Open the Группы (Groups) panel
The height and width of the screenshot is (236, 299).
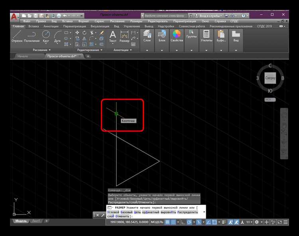pos(191,34)
